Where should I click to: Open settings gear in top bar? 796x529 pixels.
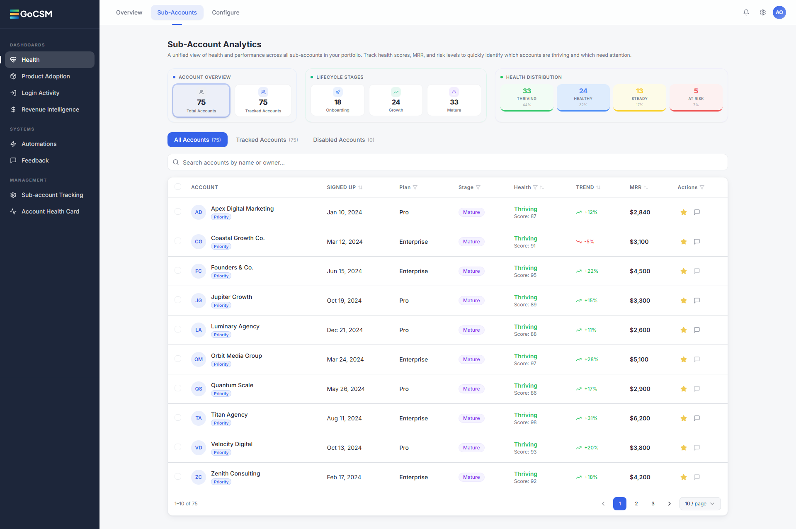tap(763, 12)
